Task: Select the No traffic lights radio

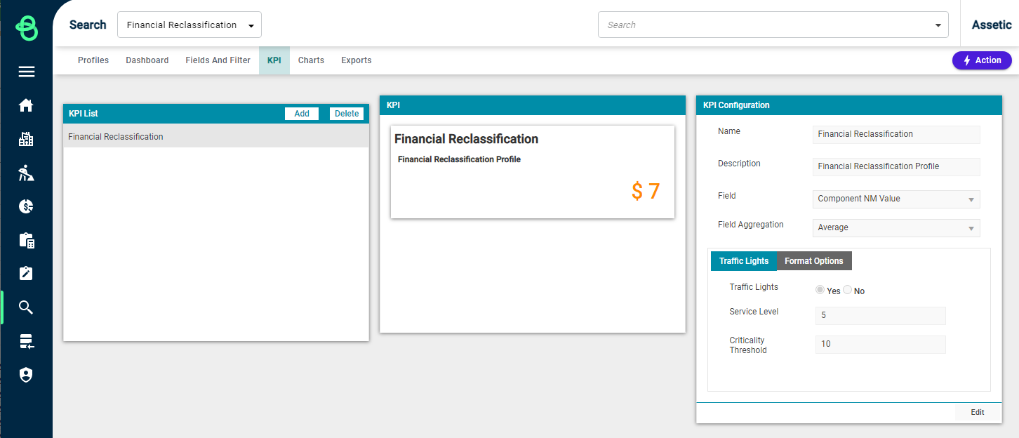Action: 847,290
